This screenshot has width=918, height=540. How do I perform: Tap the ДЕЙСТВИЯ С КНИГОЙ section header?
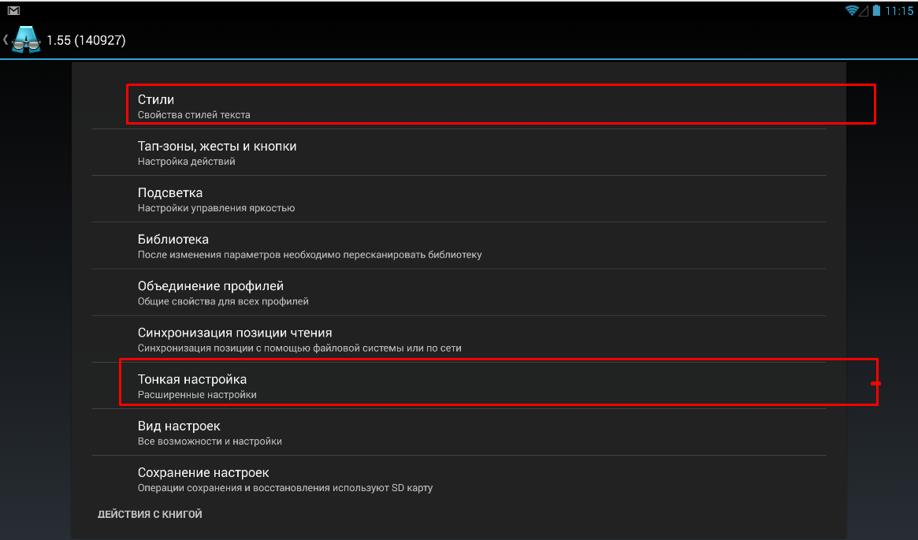click(x=150, y=514)
